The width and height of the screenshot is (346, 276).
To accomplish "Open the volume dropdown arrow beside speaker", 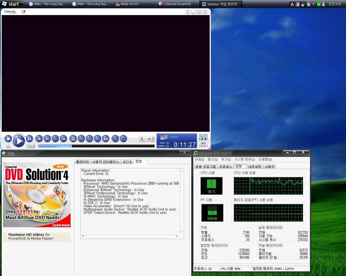I will pos(153,139).
